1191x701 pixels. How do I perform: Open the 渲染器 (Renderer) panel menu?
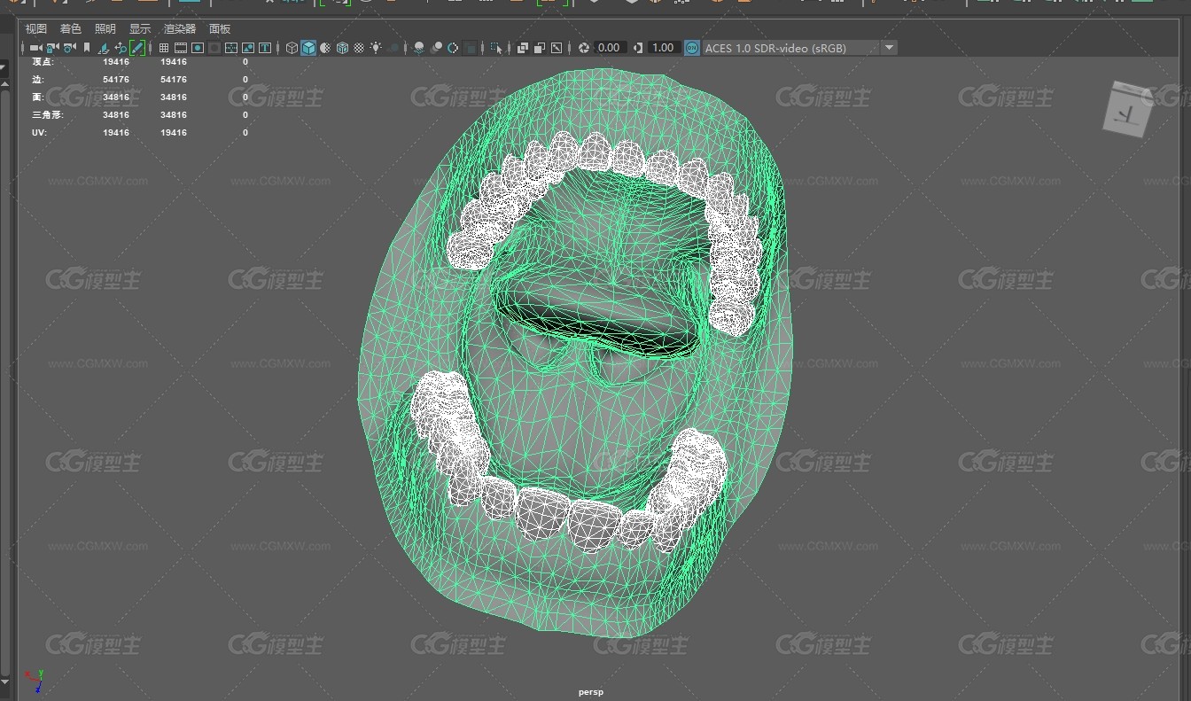click(x=180, y=29)
